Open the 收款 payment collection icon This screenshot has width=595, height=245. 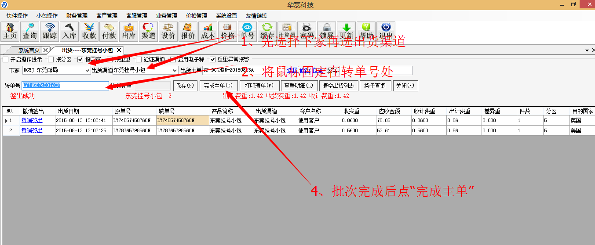click(x=89, y=31)
